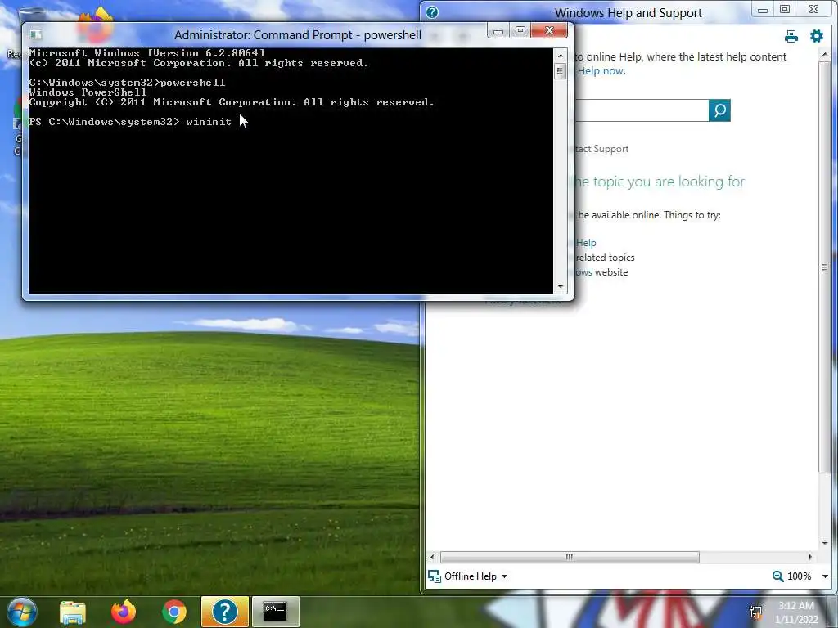Launch Google Chrome from the taskbar
The height and width of the screenshot is (628, 838).
[174, 612]
